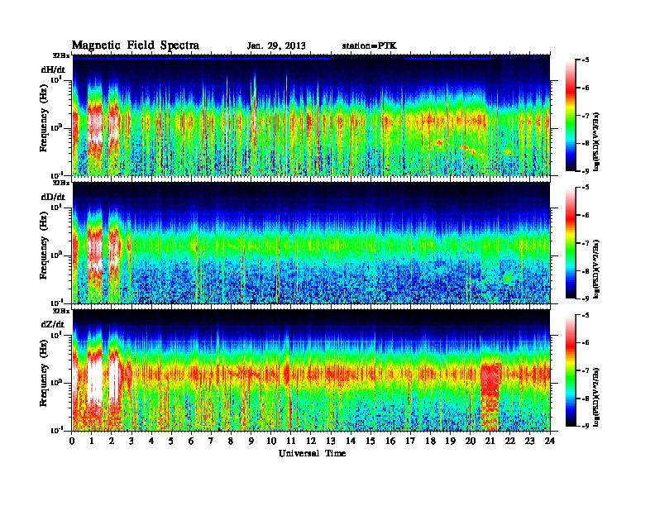The image size is (655, 506).
Task: Click the log(PSD) label beside dD/dt color bar
Action: tap(597, 270)
